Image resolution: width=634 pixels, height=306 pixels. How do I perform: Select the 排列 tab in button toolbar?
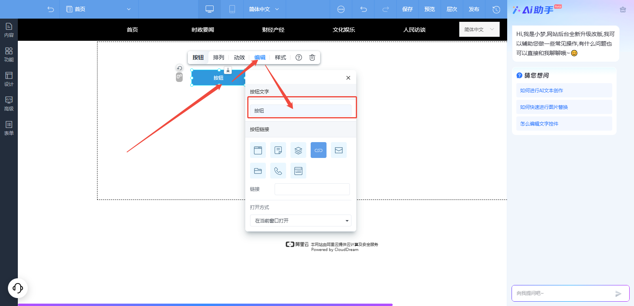point(219,57)
